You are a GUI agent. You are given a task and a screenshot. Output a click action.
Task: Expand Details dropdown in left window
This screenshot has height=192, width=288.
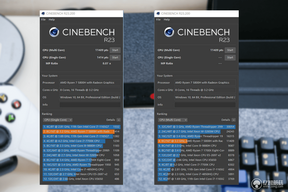[x=118, y=120]
